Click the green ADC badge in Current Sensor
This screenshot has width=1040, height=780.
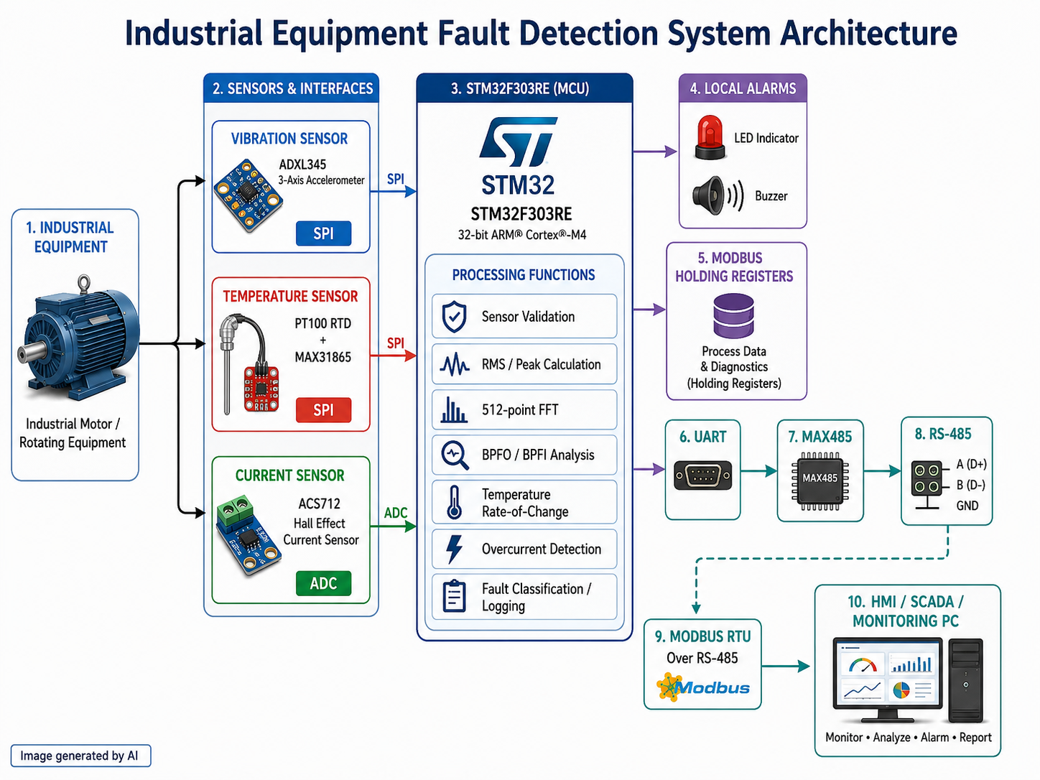click(x=323, y=583)
